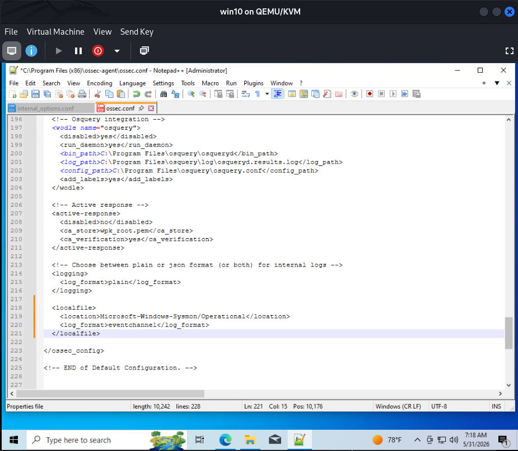Screen dimensions: 518x451
Task: Click the vertical scrollbar down arrow
Action: tap(508, 385)
